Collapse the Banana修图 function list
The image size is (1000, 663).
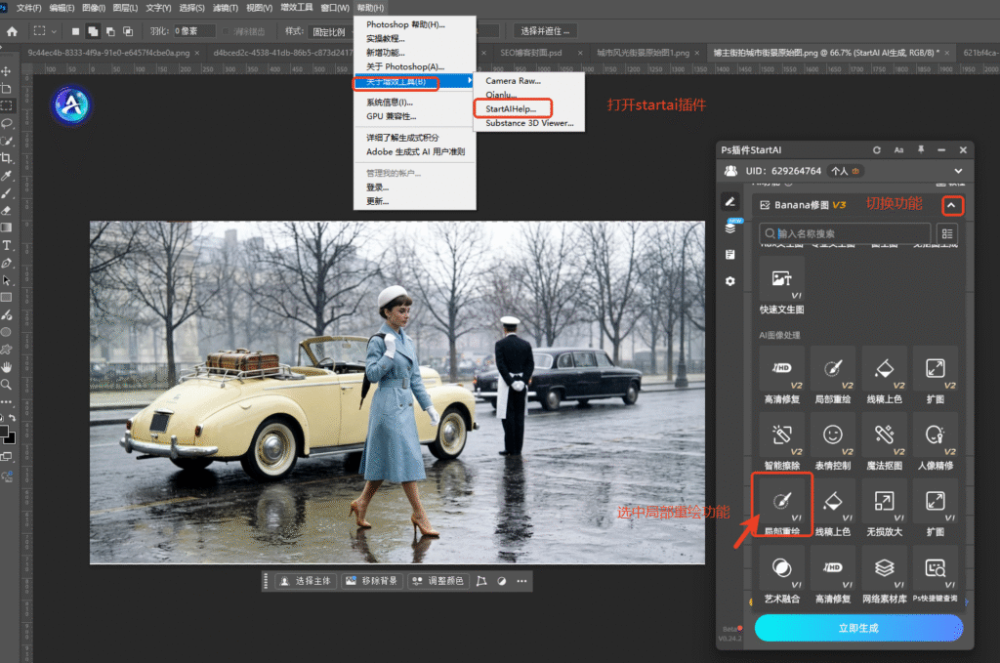pyautogui.click(x=951, y=205)
